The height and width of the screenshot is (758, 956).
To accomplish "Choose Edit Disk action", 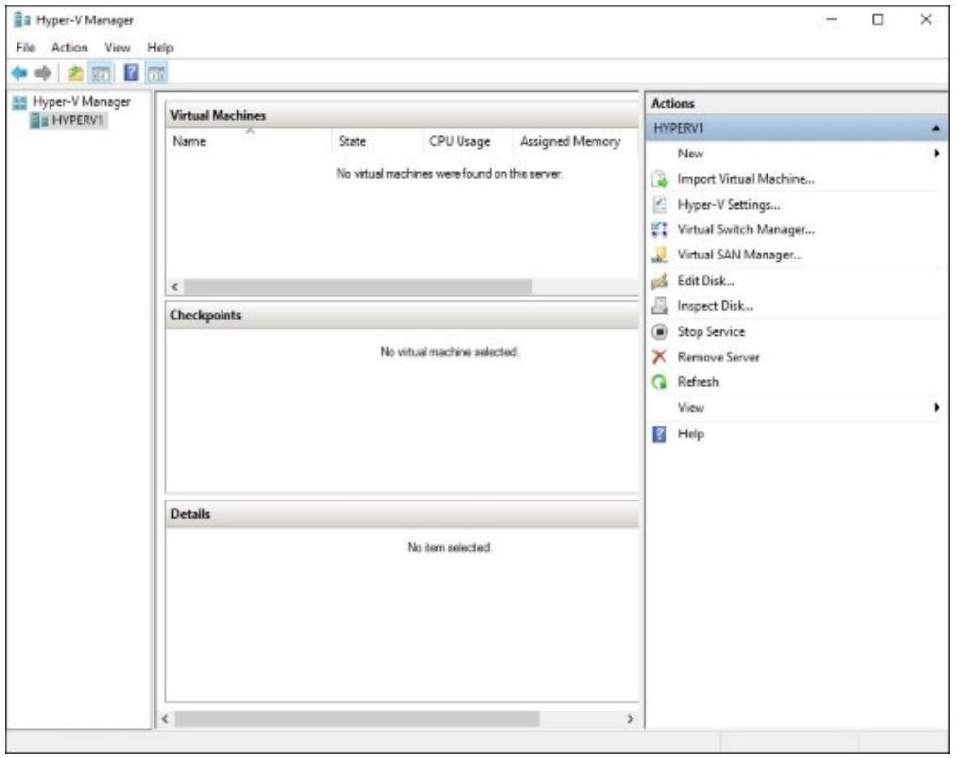I will click(706, 281).
